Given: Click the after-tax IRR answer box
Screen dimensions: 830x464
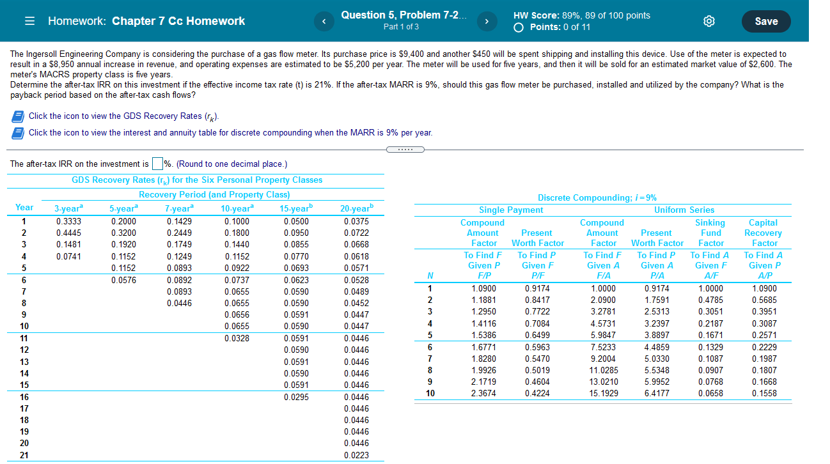Looking at the screenshot, I should [157, 164].
